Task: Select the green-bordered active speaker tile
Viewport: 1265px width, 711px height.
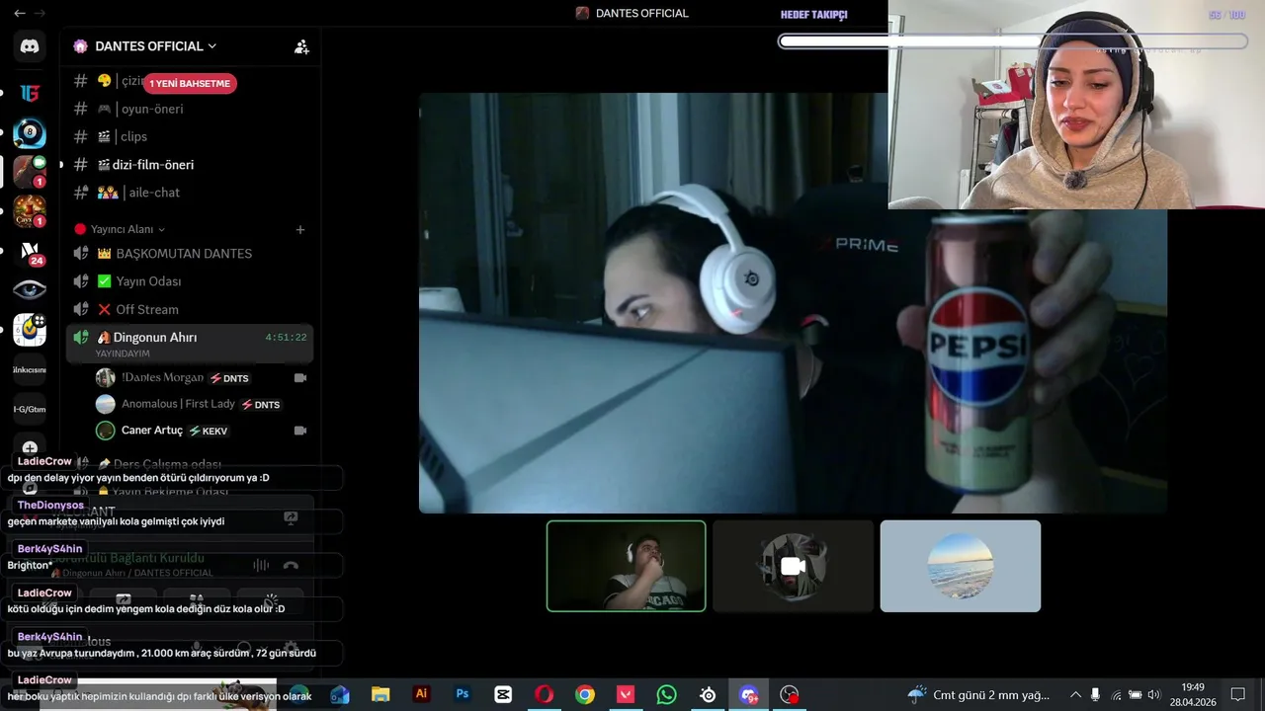Action: (627, 566)
